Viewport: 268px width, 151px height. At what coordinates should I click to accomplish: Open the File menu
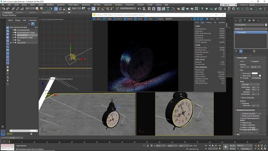(3, 5)
